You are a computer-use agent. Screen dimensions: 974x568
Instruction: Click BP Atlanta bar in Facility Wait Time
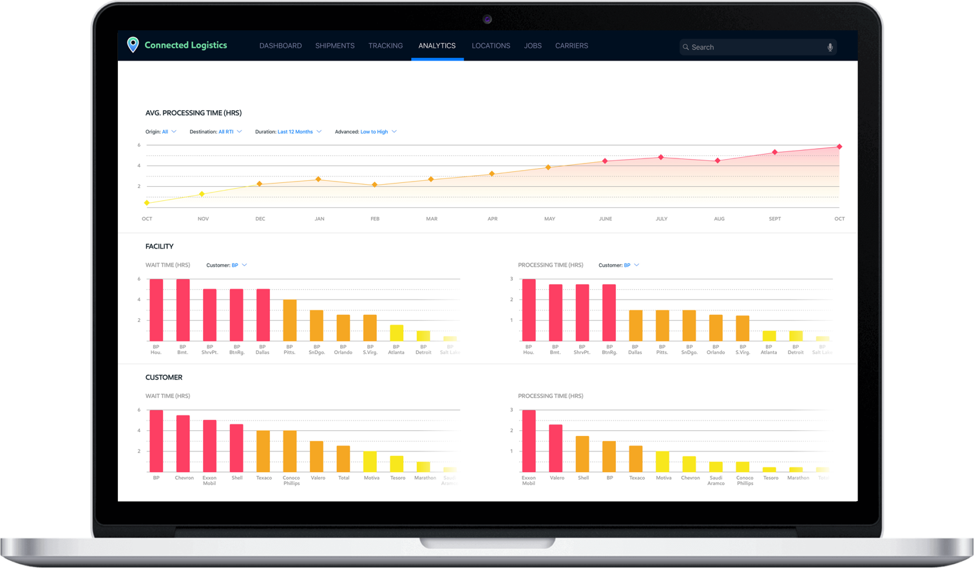tap(397, 333)
